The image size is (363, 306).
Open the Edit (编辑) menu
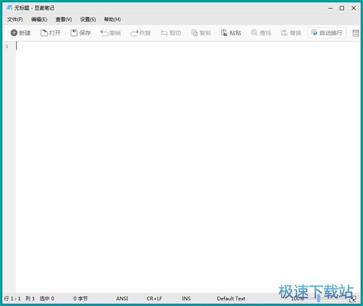point(39,19)
